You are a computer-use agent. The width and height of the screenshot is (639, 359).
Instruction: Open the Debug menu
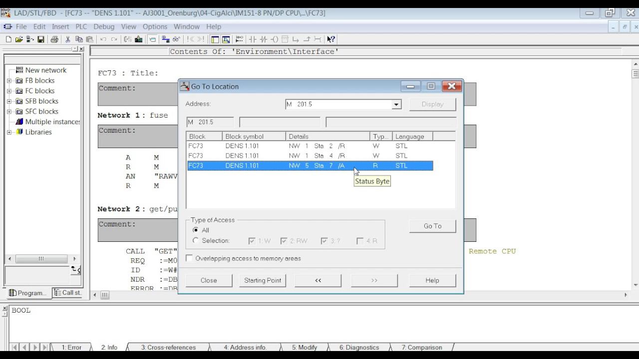(104, 26)
